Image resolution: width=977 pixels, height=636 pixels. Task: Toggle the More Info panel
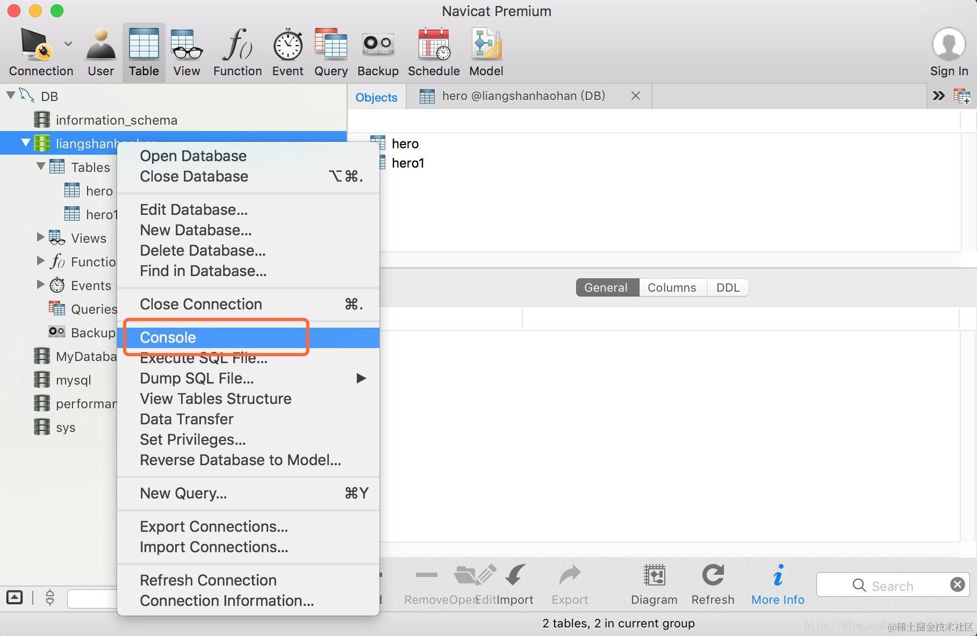coord(778,584)
